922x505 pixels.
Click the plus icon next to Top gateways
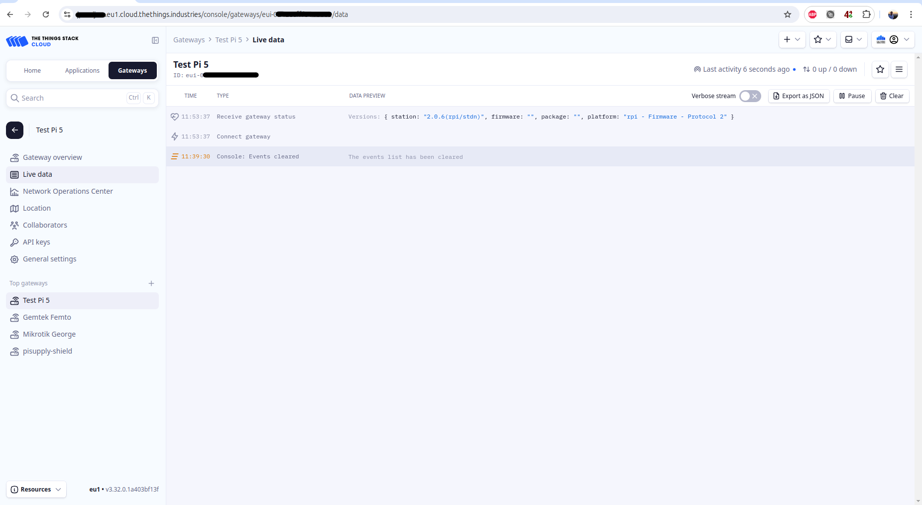(x=151, y=283)
